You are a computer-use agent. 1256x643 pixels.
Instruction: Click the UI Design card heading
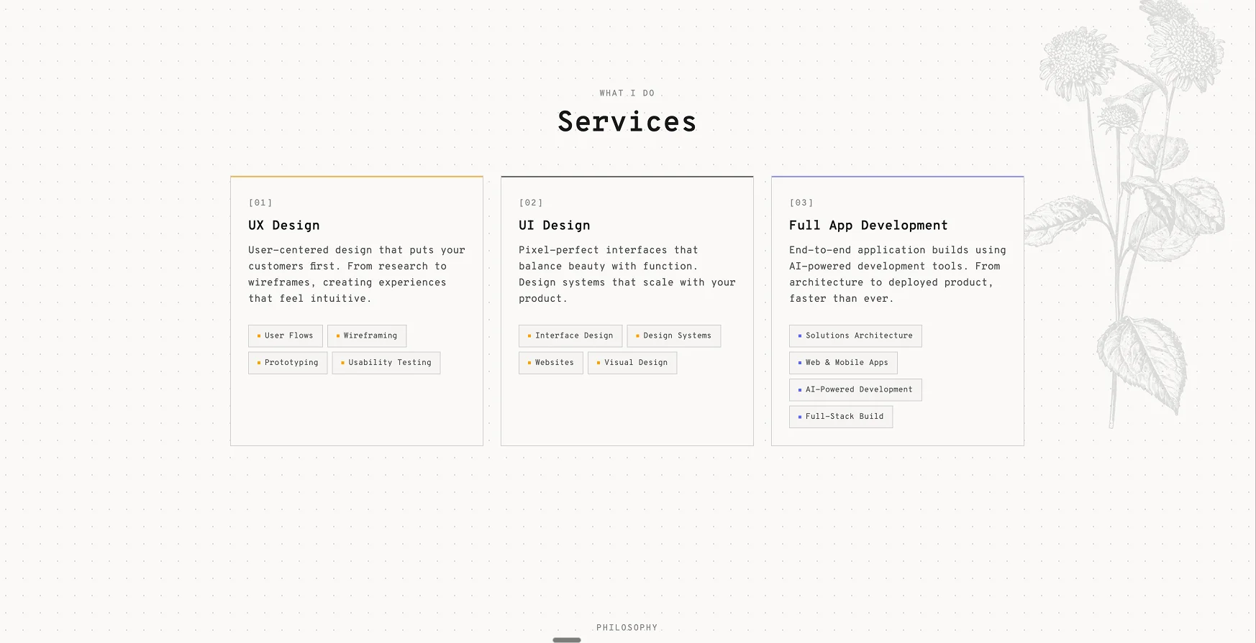click(x=555, y=226)
